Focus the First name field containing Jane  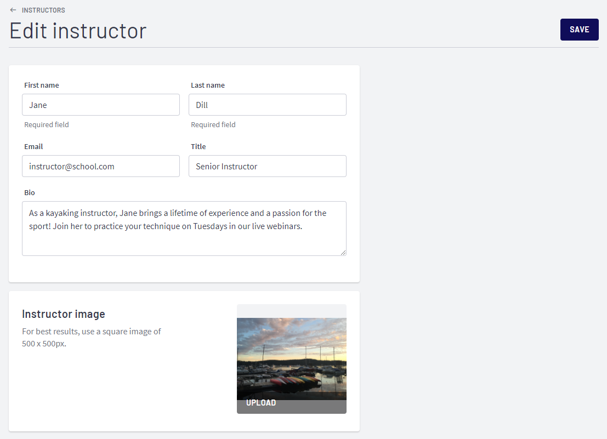[101, 105]
